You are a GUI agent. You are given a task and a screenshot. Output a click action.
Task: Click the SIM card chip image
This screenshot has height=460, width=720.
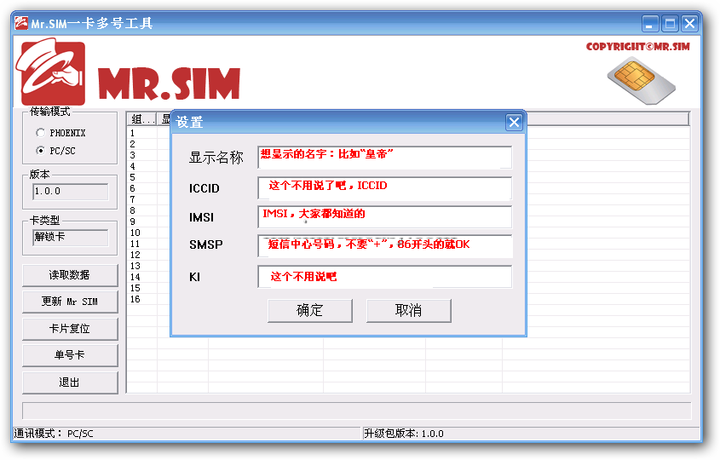[642, 80]
